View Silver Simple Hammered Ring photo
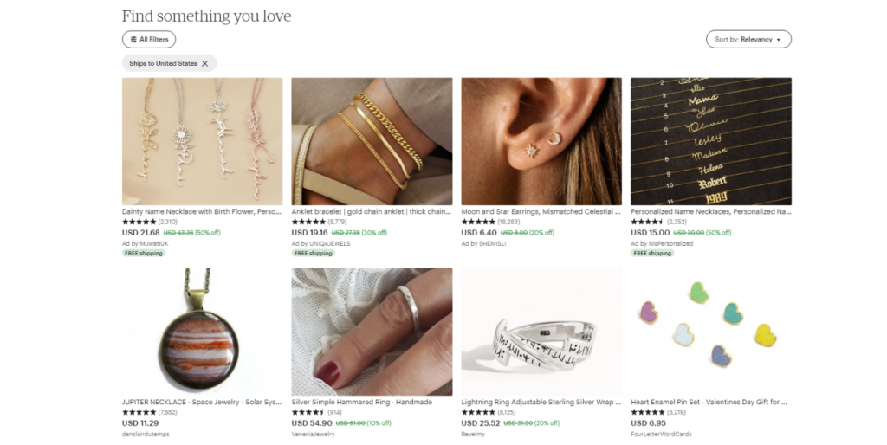The height and width of the screenshot is (445, 887). pyautogui.click(x=372, y=332)
